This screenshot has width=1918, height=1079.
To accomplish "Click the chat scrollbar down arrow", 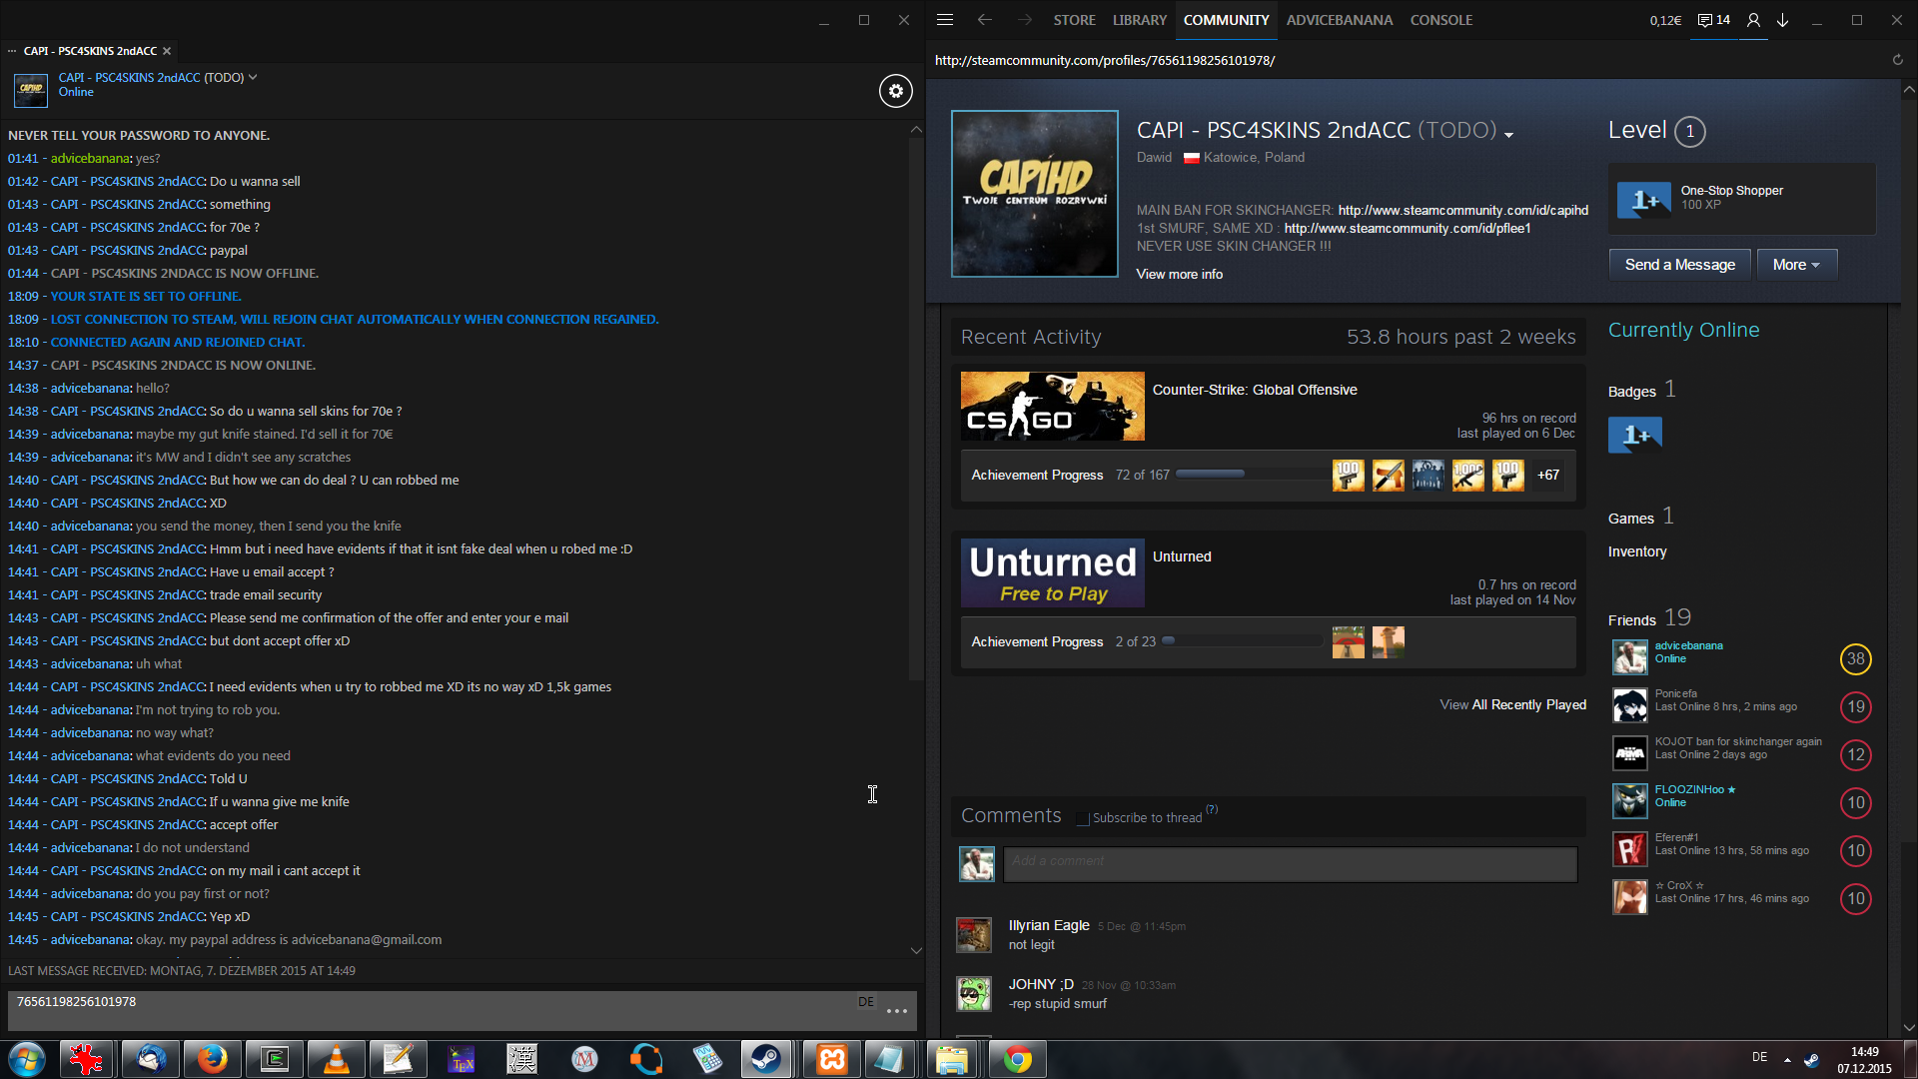I will (x=916, y=950).
